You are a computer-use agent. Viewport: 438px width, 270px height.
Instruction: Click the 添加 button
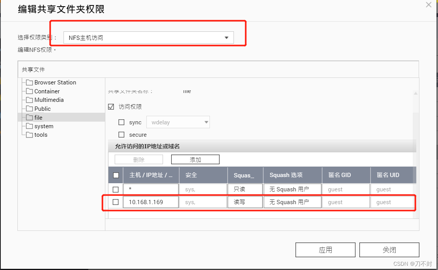pos(195,160)
